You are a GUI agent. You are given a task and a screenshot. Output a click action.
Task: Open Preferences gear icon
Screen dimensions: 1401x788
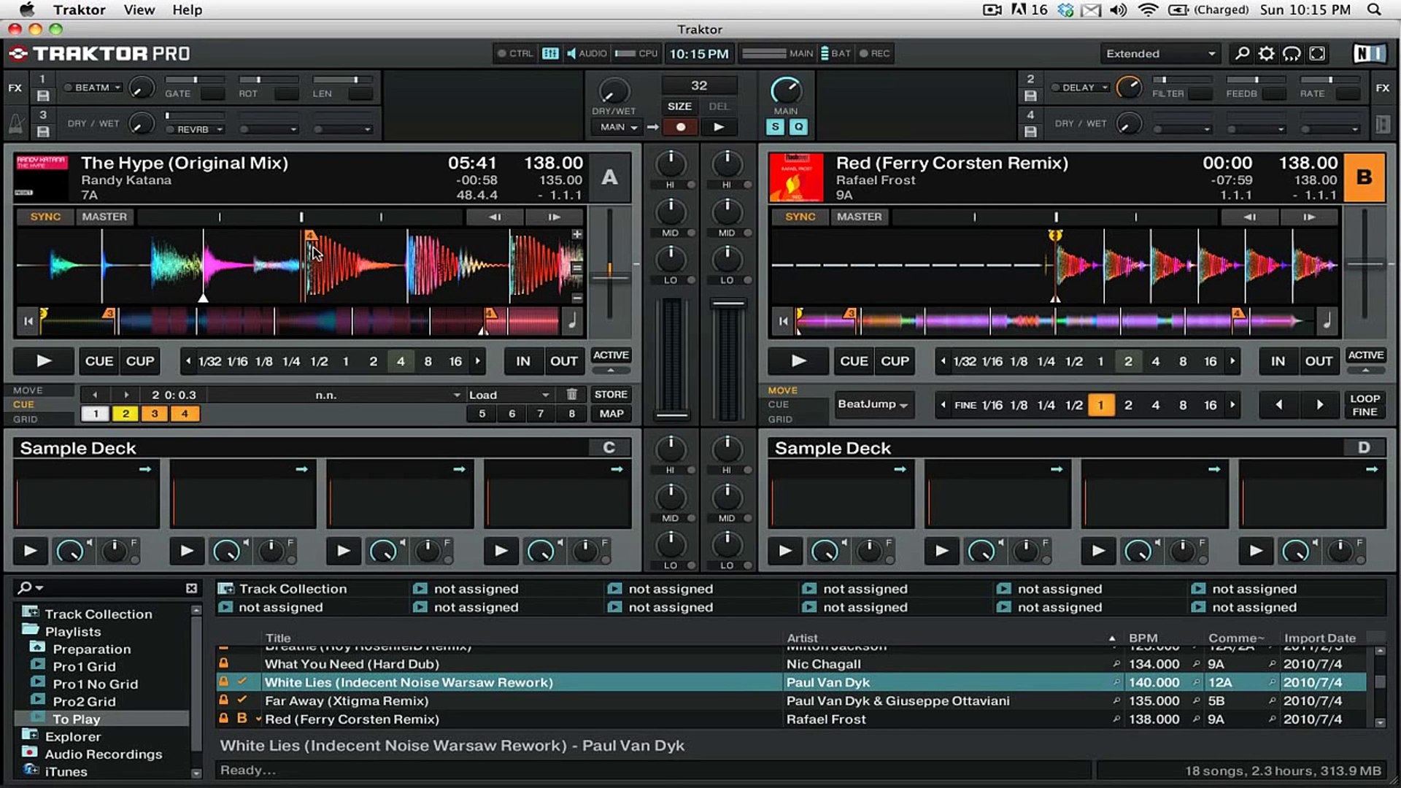click(1267, 53)
